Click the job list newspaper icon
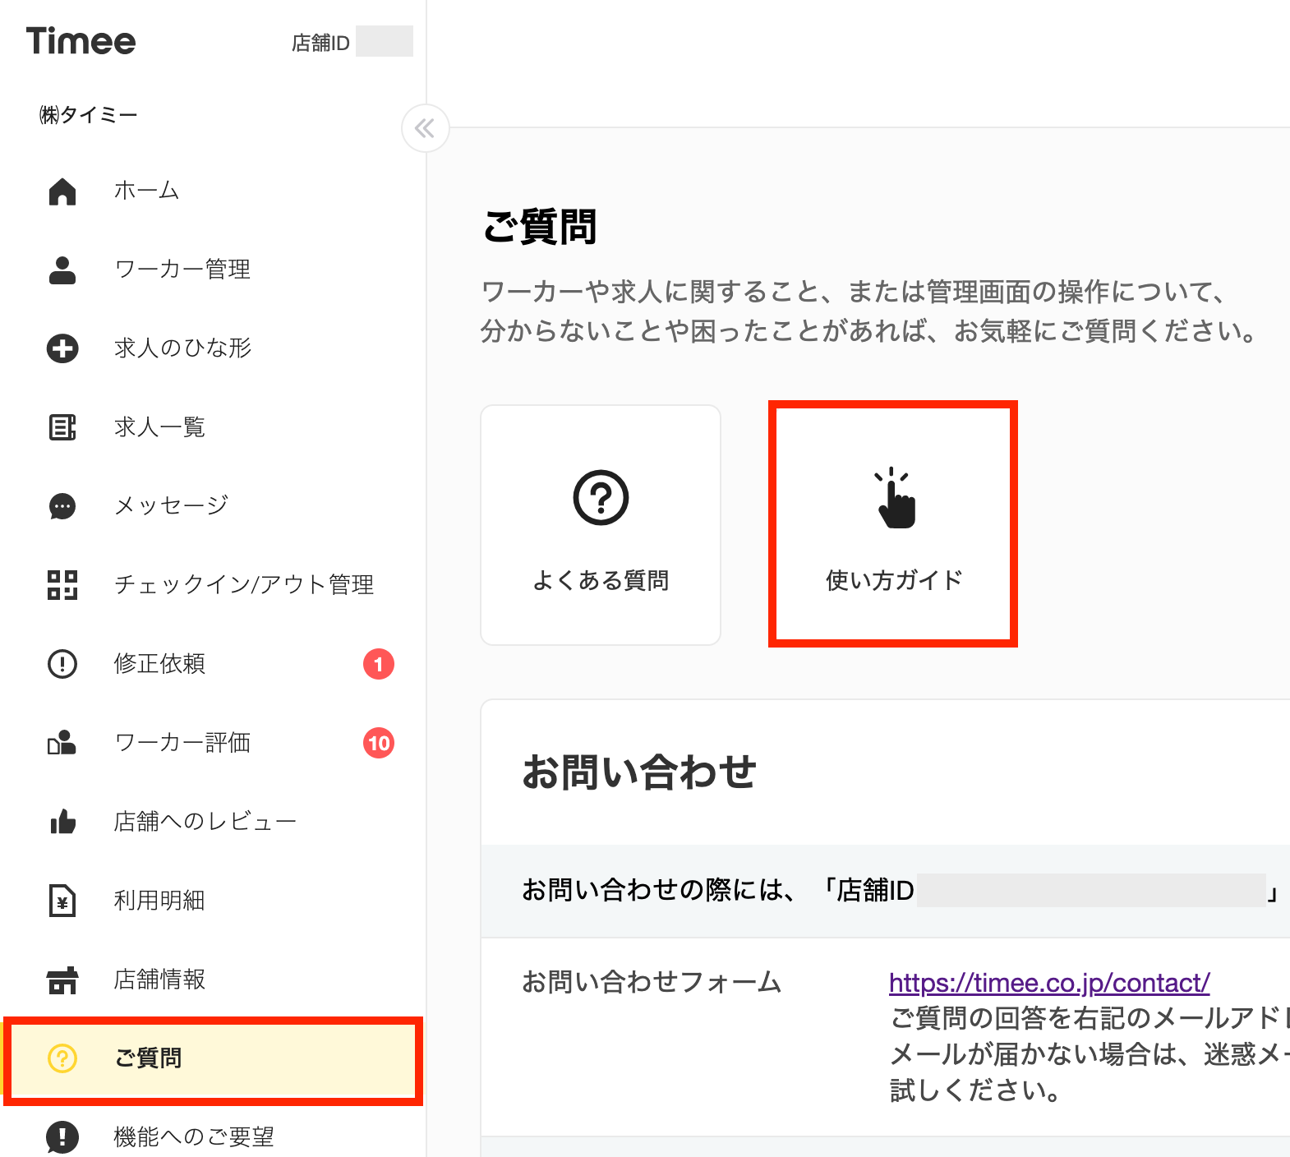The width and height of the screenshot is (1290, 1157). (x=62, y=427)
